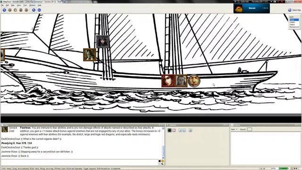Click the rightmost icon in Selection panel toolbar
The height and width of the screenshot is (170, 302).
click(x=191, y=130)
